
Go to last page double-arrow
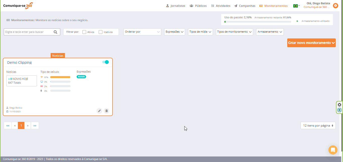coord(35,126)
